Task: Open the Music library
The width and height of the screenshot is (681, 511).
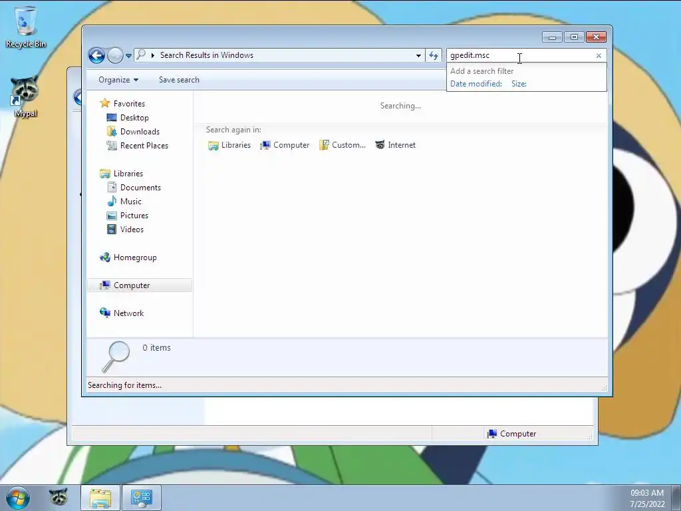Action: tap(131, 201)
